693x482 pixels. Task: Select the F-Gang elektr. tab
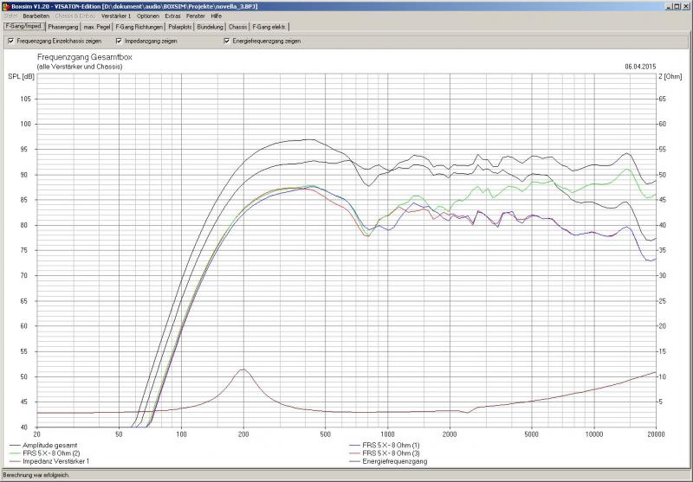click(269, 27)
